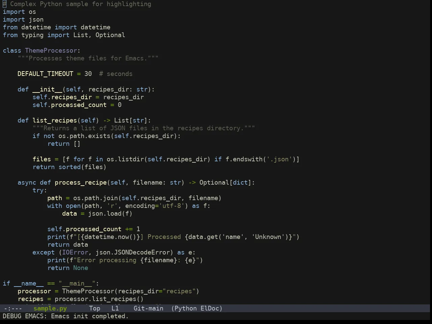
Task: Click JSONDecodeError in except clause
Action: click(142, 252)
